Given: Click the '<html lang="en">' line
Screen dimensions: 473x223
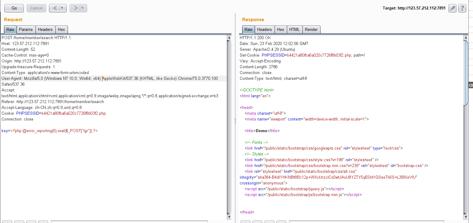Looking at the screenshot, I should (x=255, y=96).
